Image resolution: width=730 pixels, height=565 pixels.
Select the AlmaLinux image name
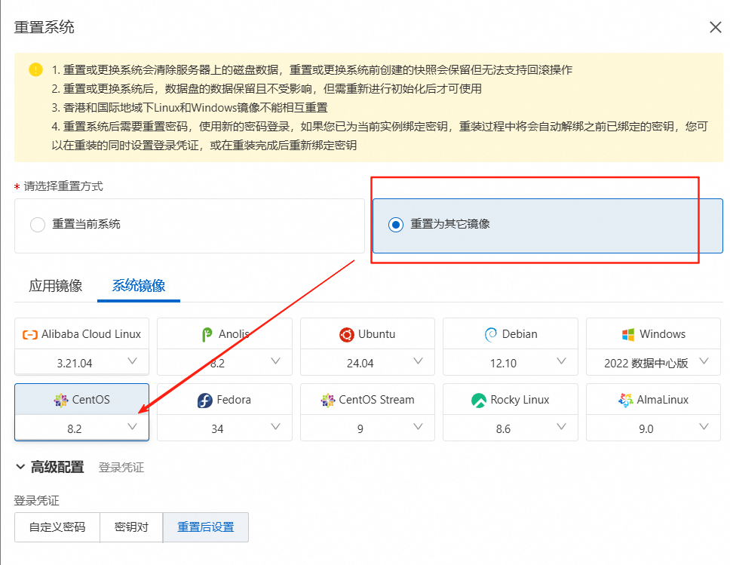point(662,400)
